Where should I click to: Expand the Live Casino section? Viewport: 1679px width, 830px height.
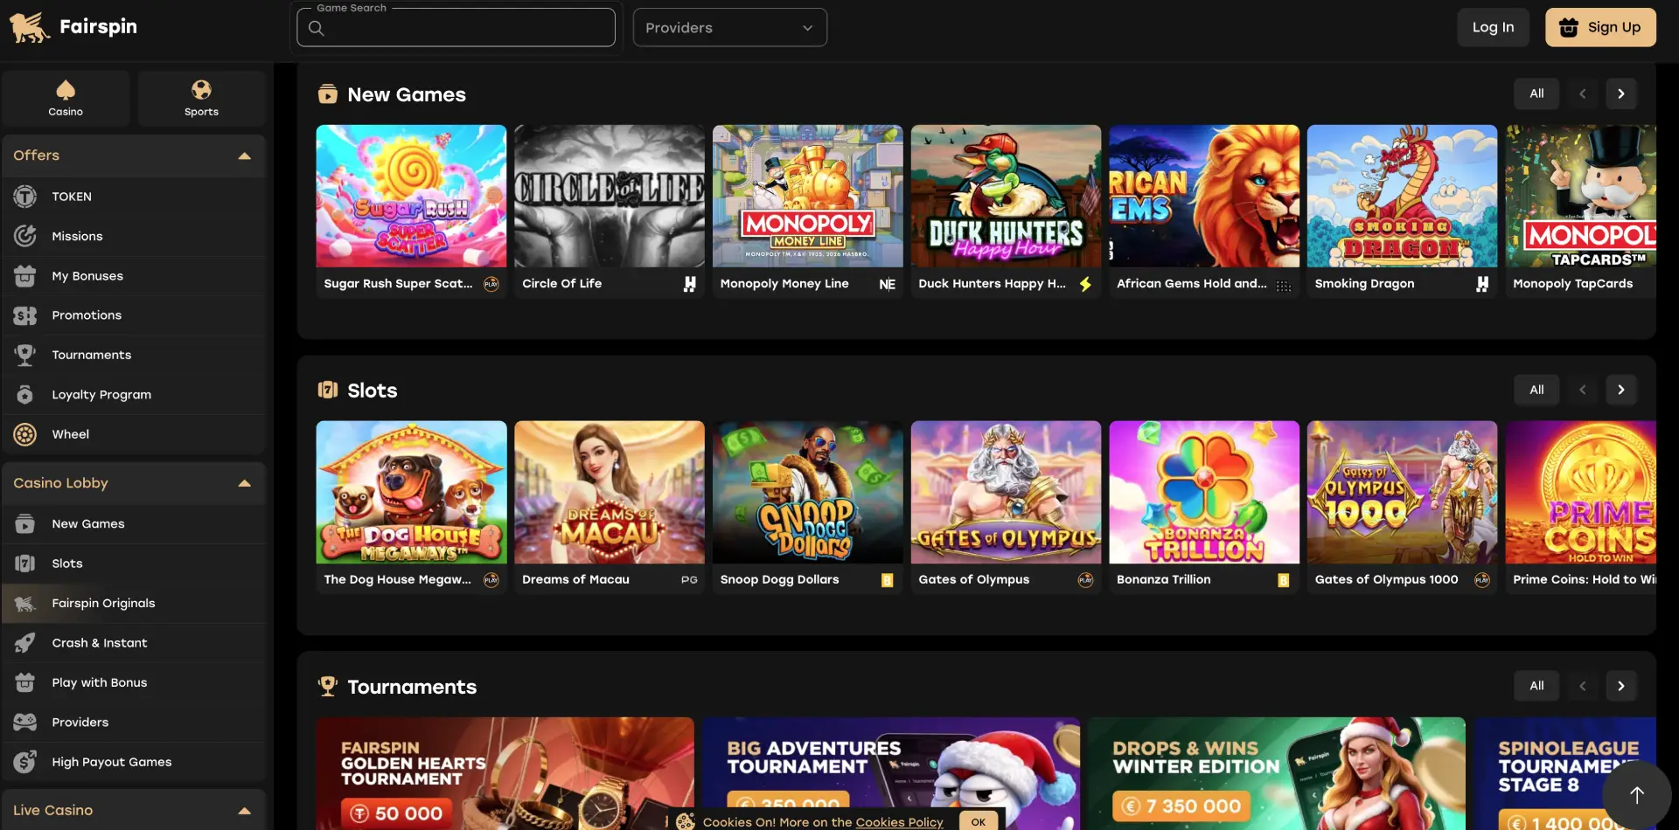[x=243, y=810]
